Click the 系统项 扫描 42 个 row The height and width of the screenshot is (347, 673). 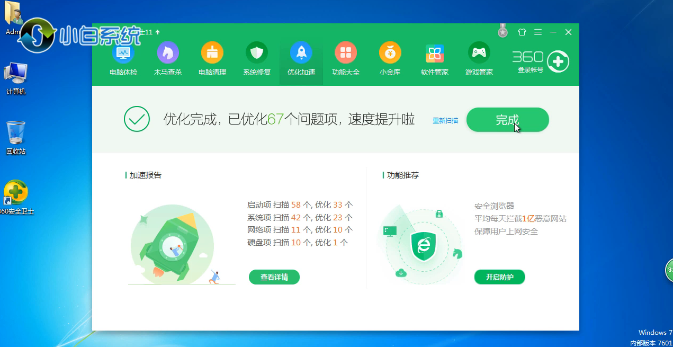(300, 217)
